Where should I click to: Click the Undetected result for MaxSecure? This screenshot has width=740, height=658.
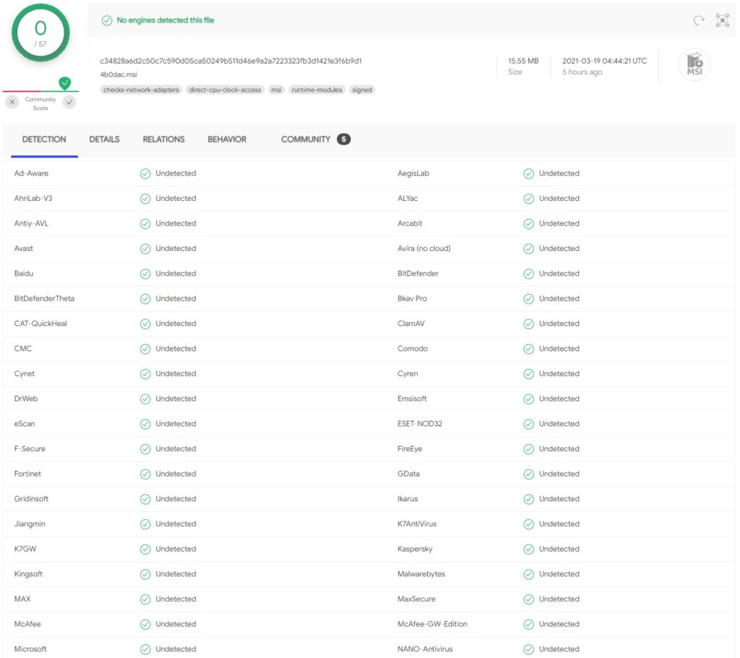pos(559,599)
